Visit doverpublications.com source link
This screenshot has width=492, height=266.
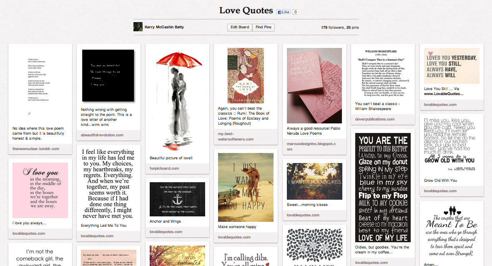375,119
